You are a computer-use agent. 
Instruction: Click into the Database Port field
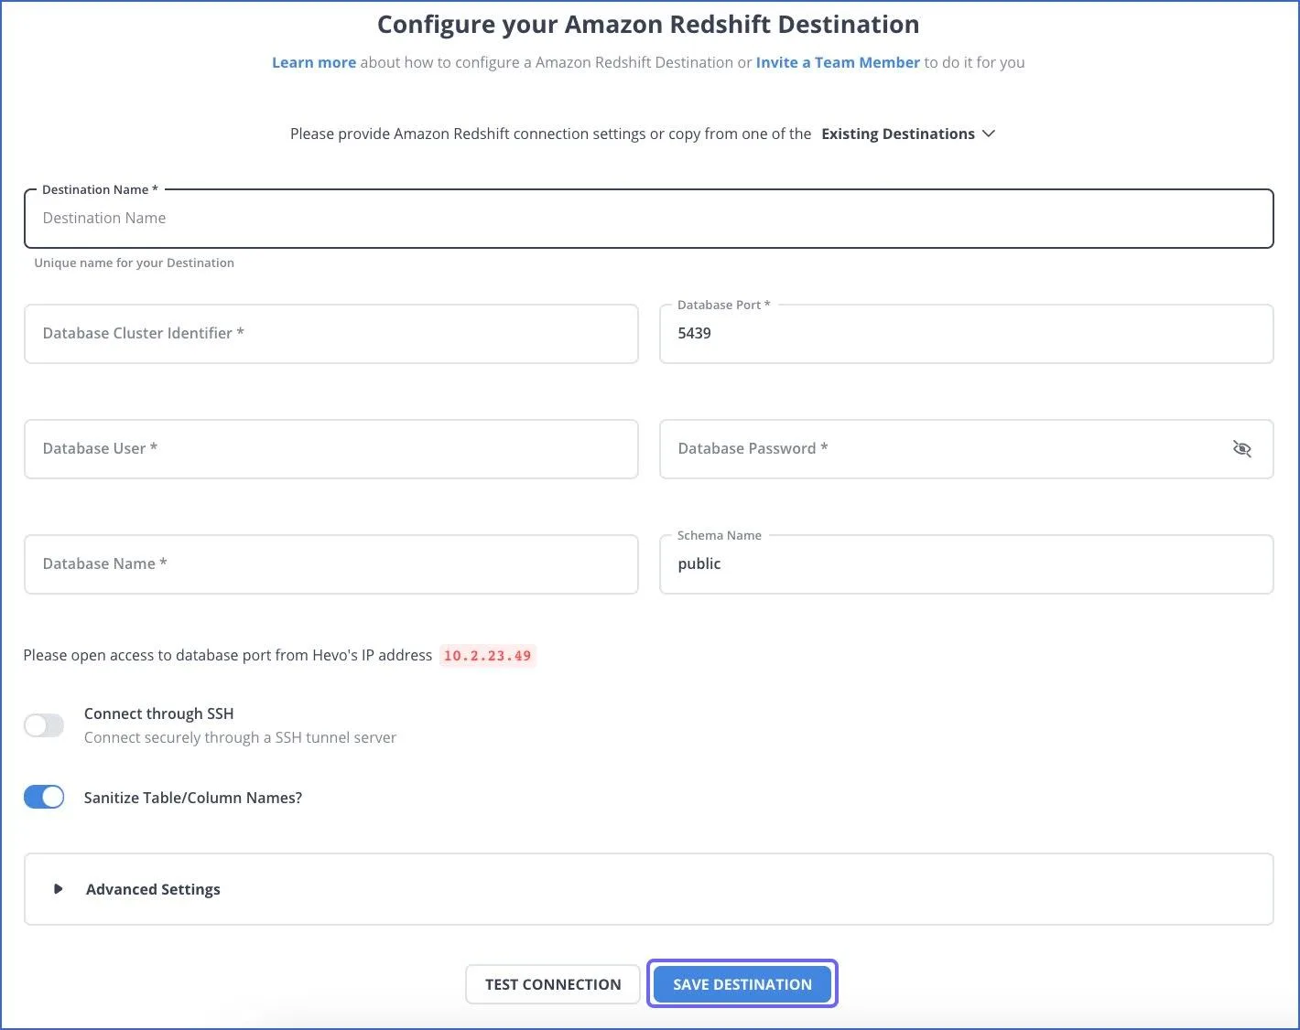tap(967, 333)
